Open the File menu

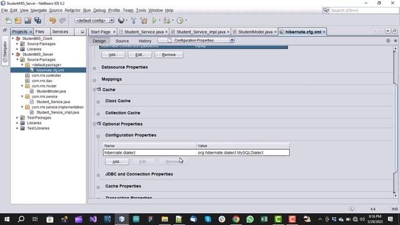click(4, 11)
